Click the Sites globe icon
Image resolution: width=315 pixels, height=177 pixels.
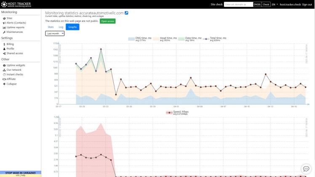click(4, 18)
